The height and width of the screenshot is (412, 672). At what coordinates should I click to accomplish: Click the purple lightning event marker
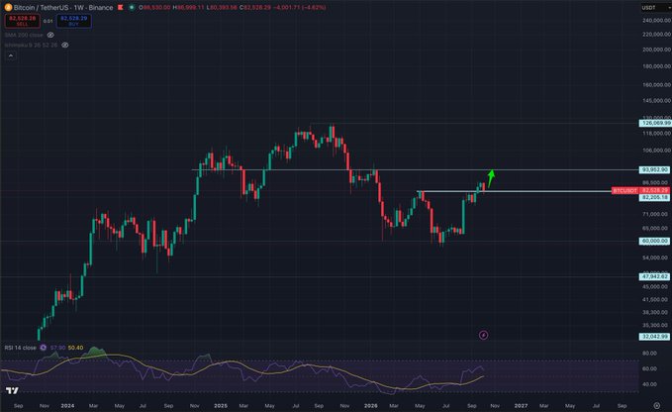pos(483,335)
